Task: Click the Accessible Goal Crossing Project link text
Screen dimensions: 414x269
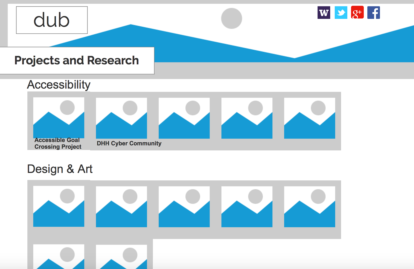Action: coord(58,143)
